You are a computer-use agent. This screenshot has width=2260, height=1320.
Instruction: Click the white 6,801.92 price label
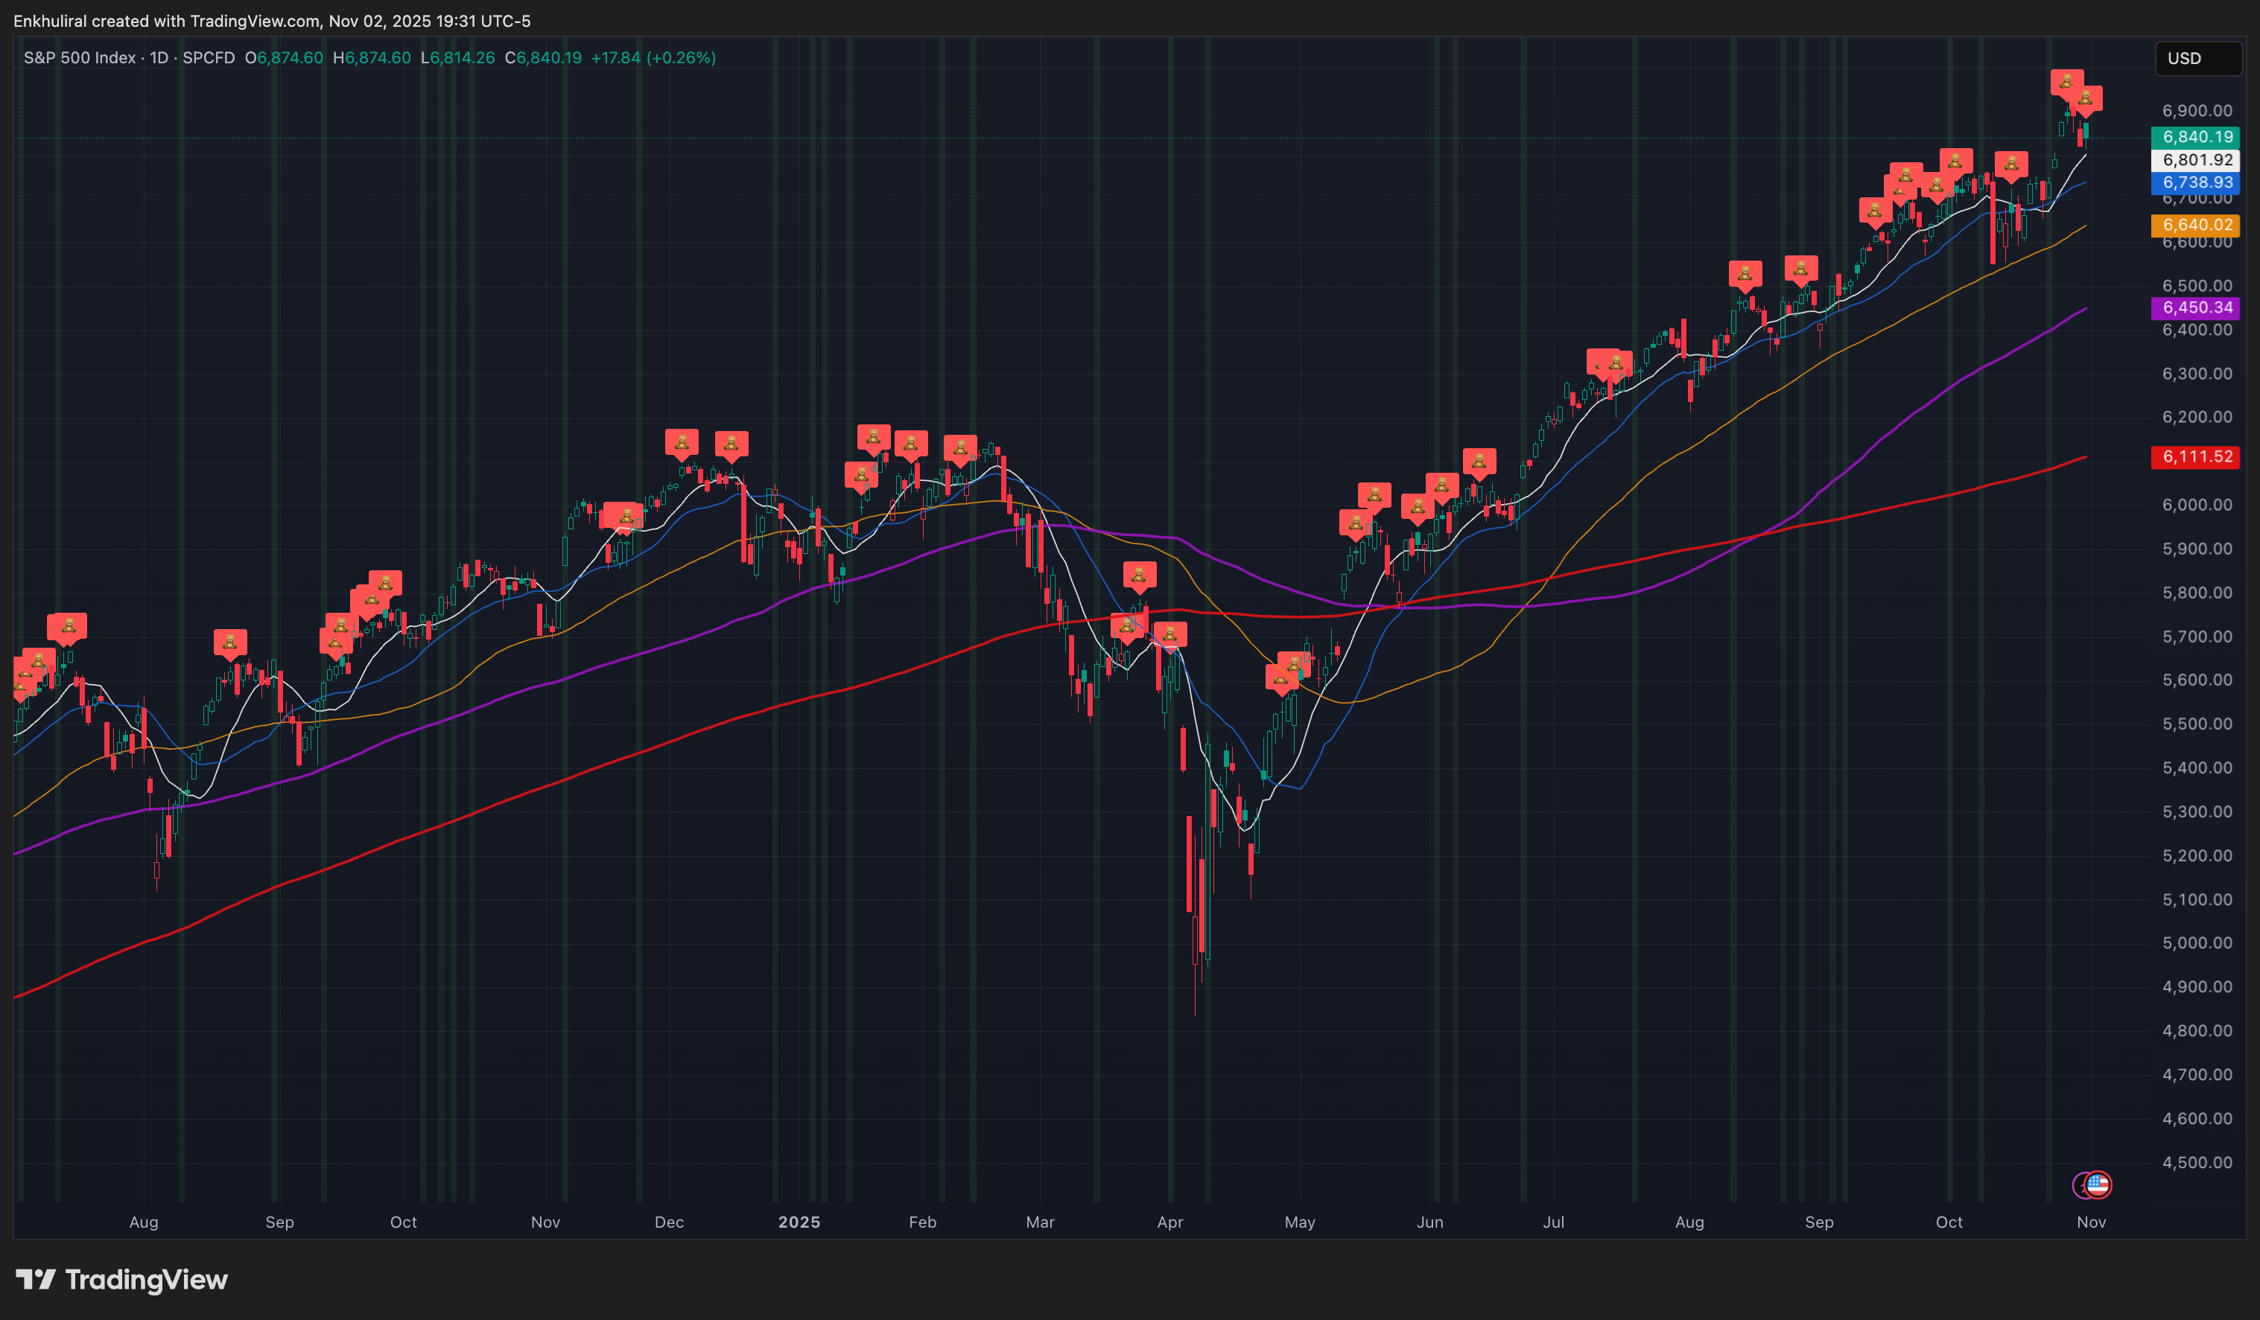click(2195, 159)
